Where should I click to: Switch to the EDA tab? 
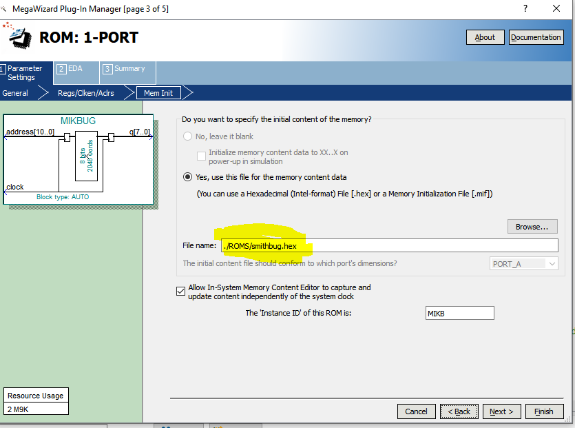coord(74,69)
